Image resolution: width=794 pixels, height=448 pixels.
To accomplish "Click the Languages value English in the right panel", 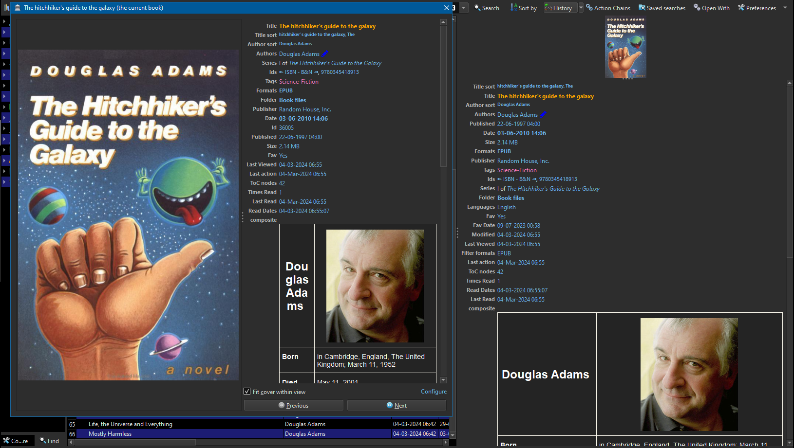I will [507, 207].
